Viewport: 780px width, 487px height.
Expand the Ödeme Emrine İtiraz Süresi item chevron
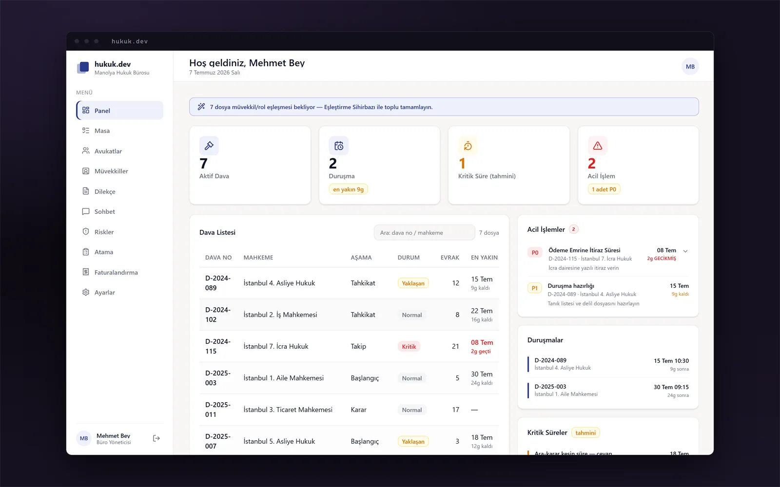685,251
